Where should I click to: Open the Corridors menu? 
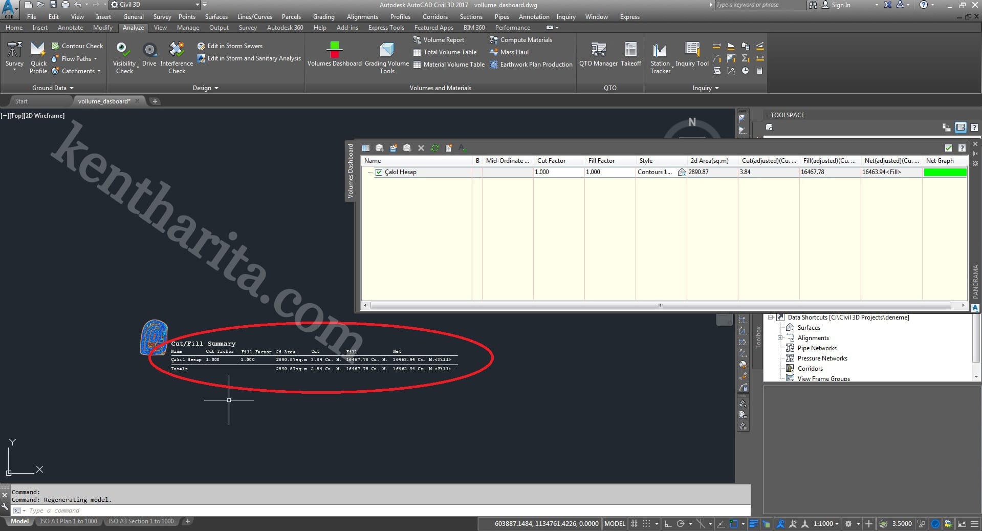click(x=434, y=17)
